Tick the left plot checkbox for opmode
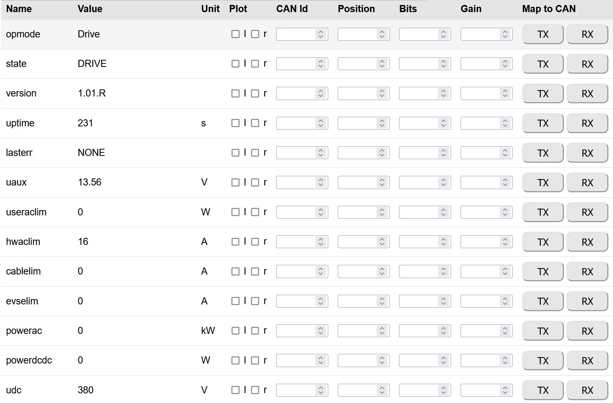The image size is (613, 403). tap(235, 34)
